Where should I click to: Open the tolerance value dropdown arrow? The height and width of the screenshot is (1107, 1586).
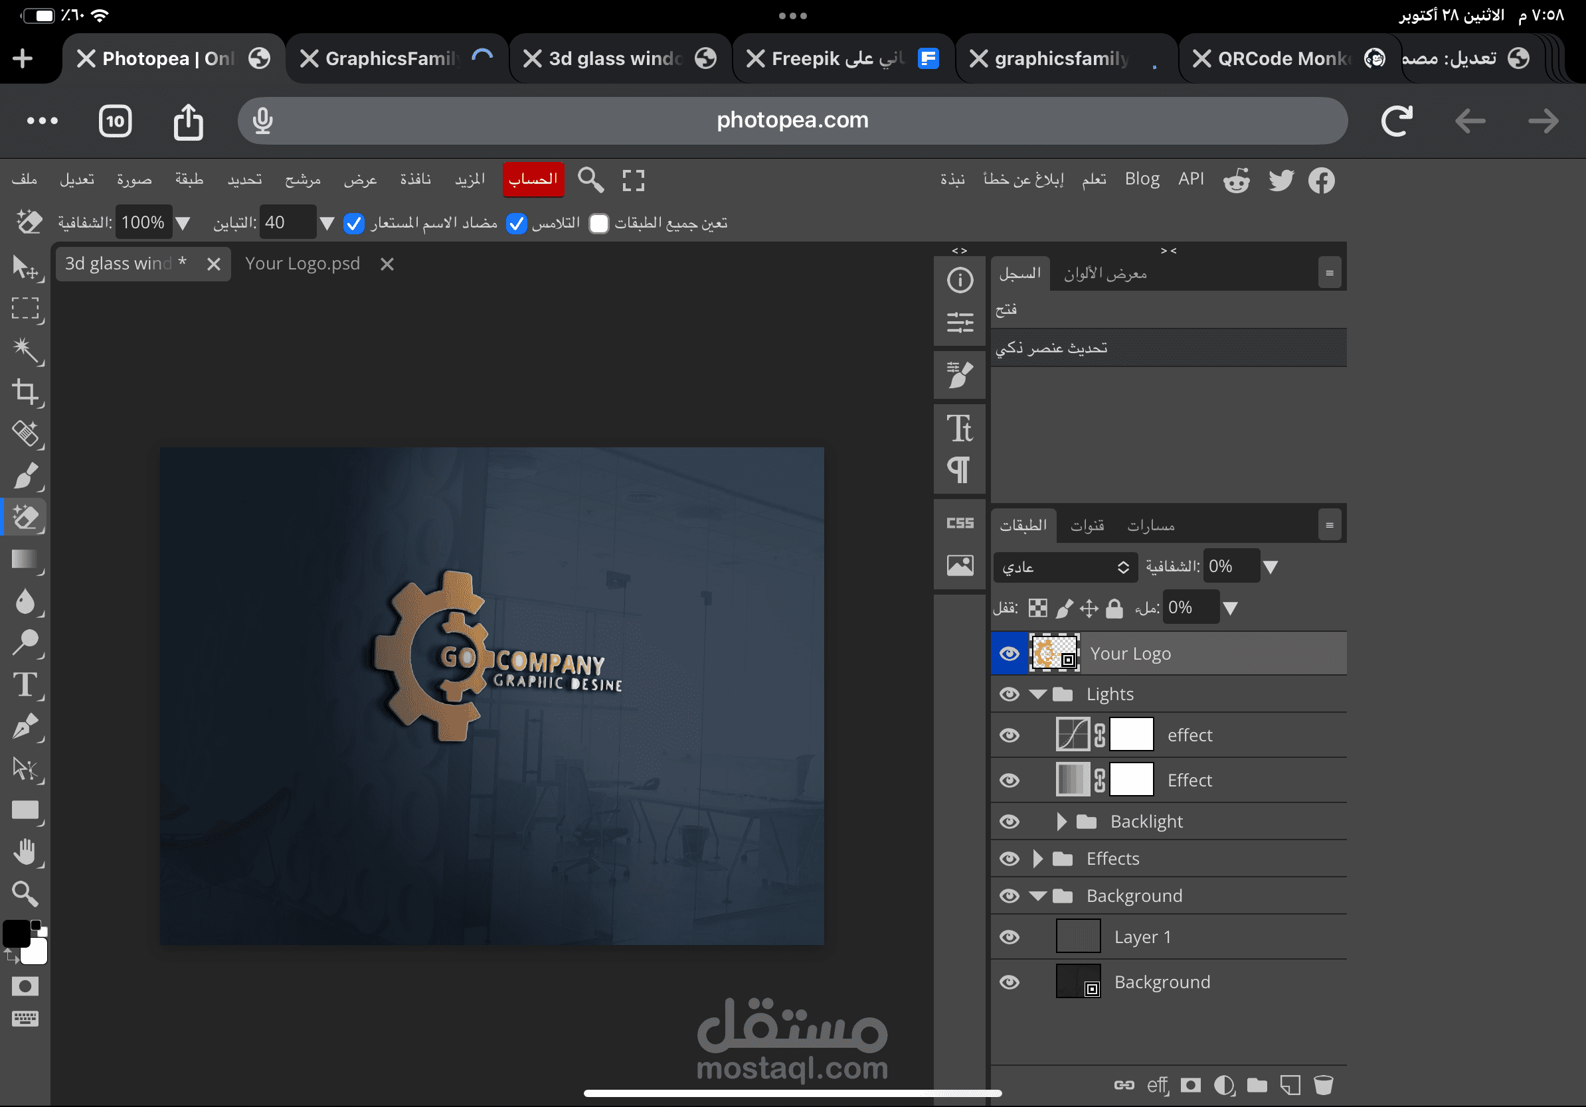(x=327, y=222)
